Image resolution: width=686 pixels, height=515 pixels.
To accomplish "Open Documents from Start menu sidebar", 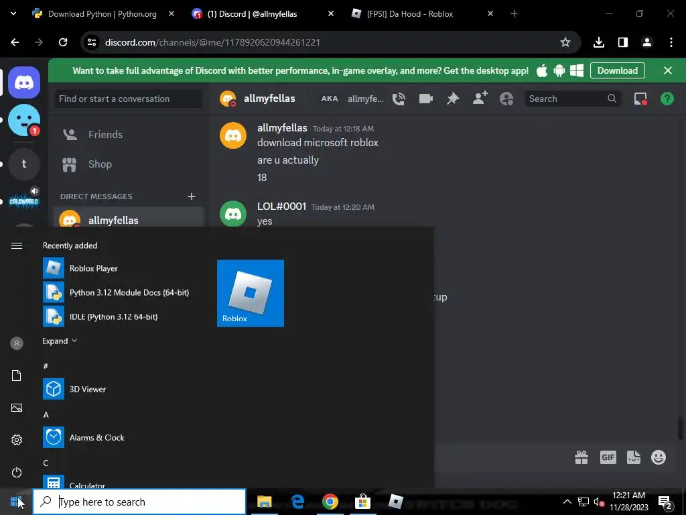I will point(17,376).
